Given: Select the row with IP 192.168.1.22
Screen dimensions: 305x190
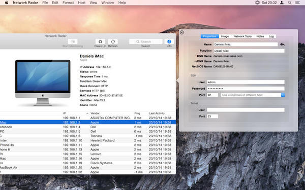Looking at the screenshot, I should click(x=88, y=172).
